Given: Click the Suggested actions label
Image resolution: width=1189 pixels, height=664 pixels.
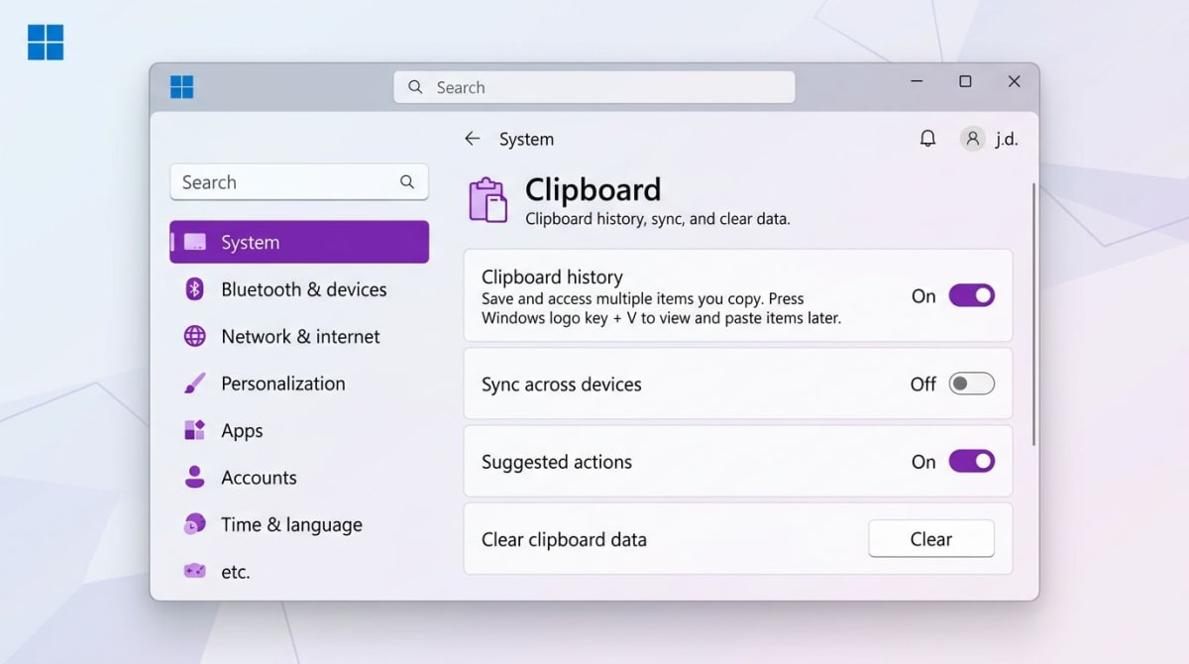Looking at the screenshot, I should tap(557, 462).
